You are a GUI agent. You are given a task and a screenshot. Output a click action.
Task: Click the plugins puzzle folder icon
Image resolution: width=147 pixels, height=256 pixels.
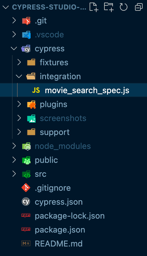pos(31,104)
